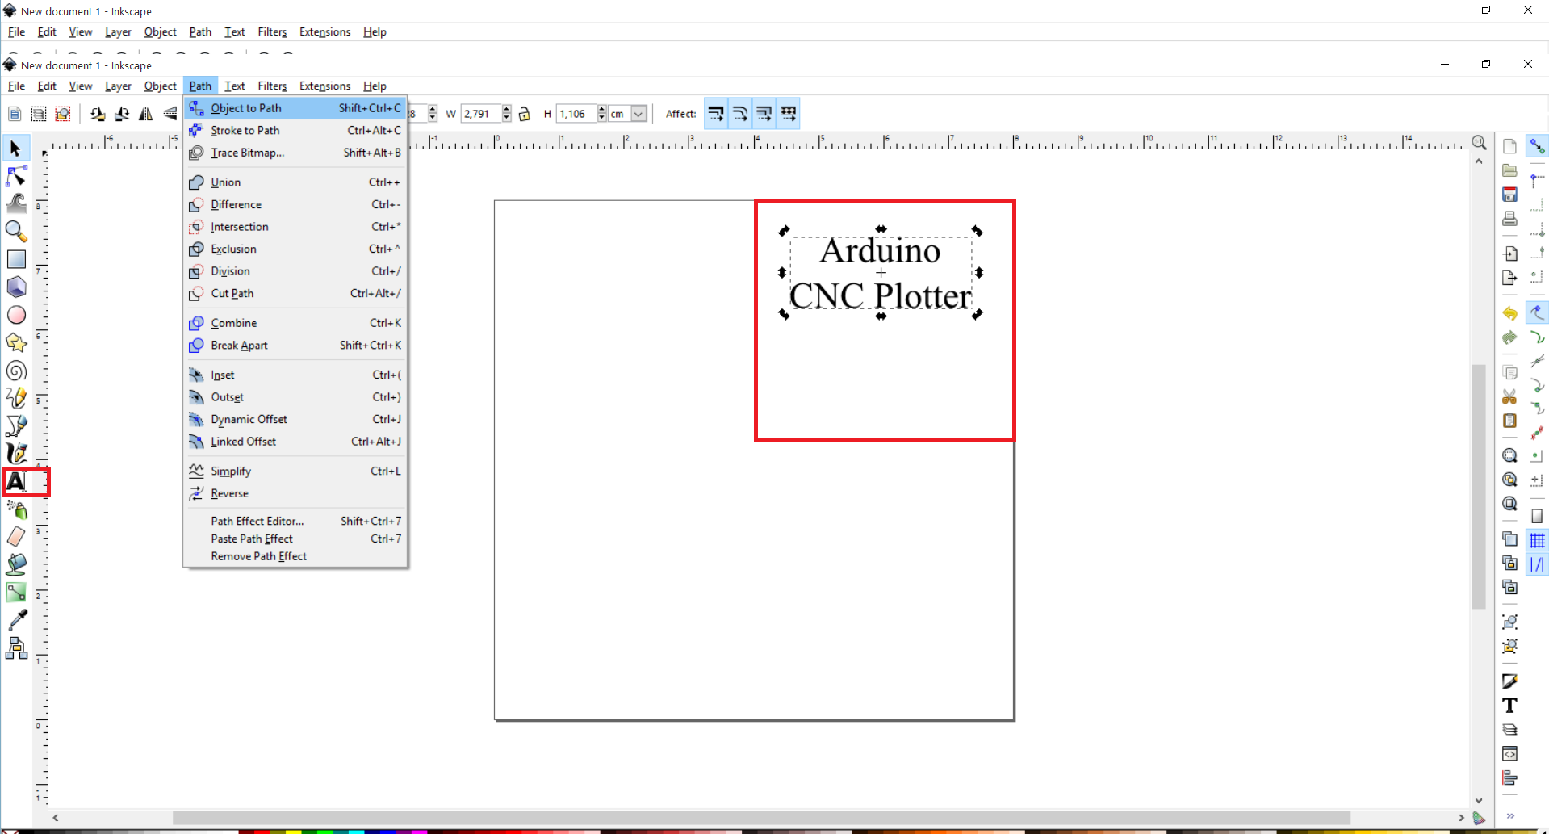Select the Calligraphy pen tool
Screen dimensions: 1549x834
point(16,454)
